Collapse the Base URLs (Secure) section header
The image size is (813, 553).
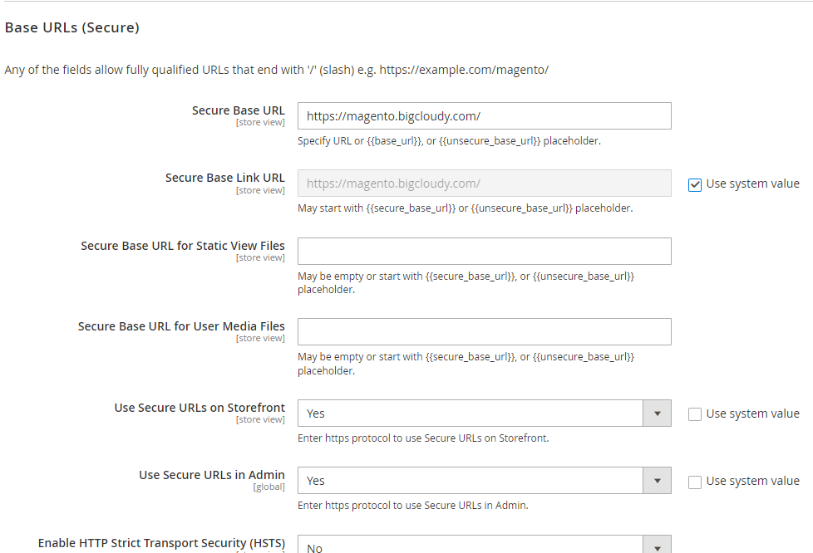click(72, 28)
